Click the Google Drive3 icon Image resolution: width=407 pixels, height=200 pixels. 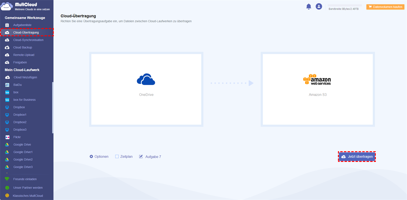pyautogui.click(x=7, y=167)
